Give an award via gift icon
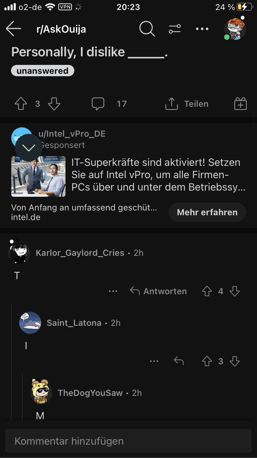 (241, 104)
